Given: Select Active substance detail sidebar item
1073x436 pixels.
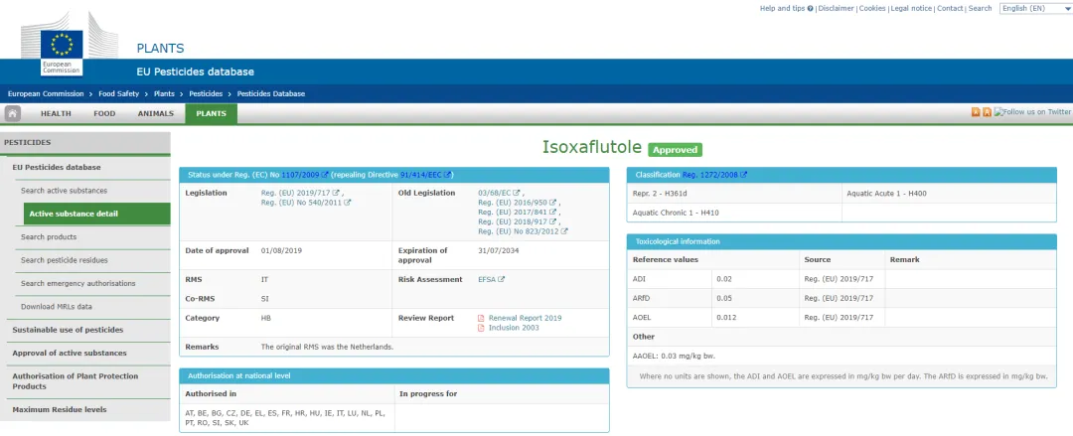Looking at the screenshot, I should point(96,214).
